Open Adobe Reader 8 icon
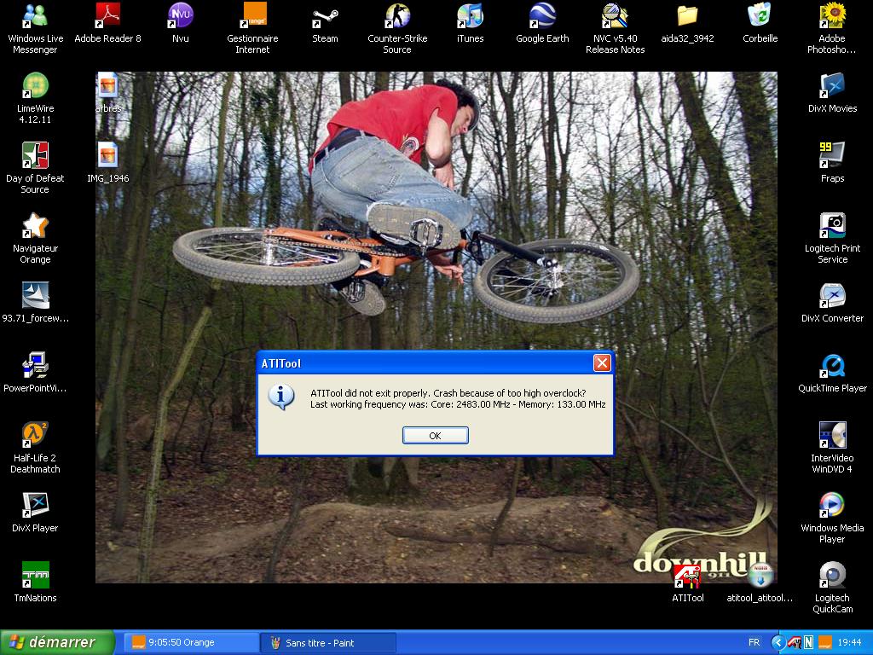The width and height of the screenshot is (873, 655). pos(107,16)
